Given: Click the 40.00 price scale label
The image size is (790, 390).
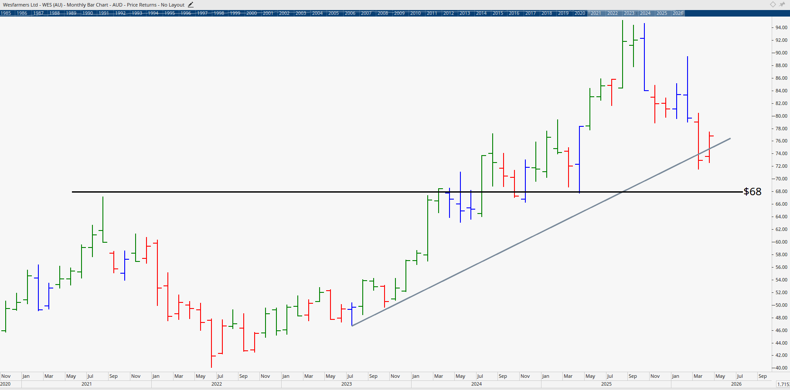Looking at the screenshot, I should [x=781, y=368].
